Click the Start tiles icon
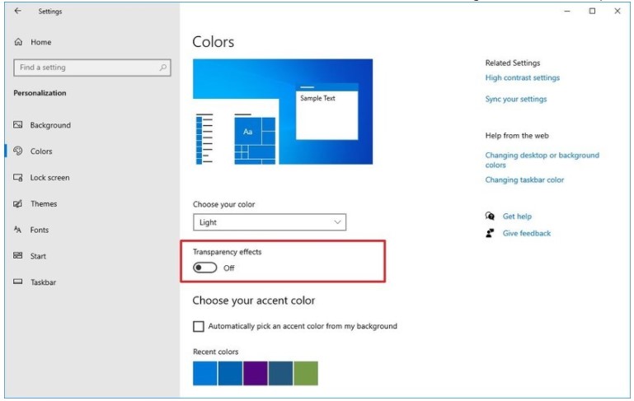Image resolution: width=634 pixels, height=401 pixels. [18, 255]
